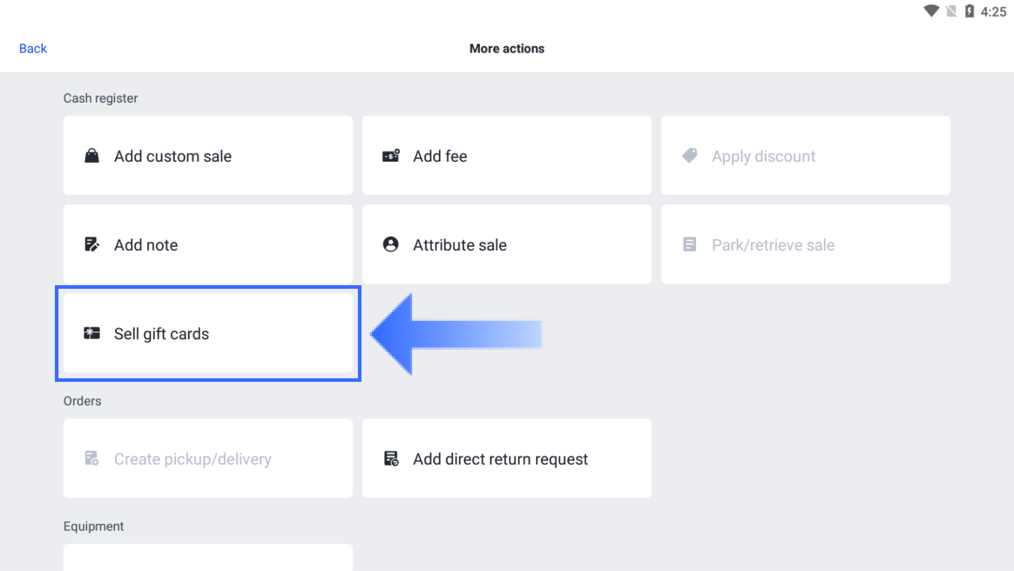
Task: Tap the Attribute sale label
Action: 460,245
